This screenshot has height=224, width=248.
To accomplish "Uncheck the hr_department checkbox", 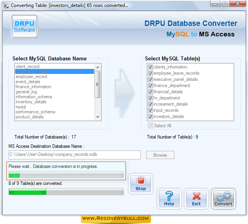I will [150, 98].
